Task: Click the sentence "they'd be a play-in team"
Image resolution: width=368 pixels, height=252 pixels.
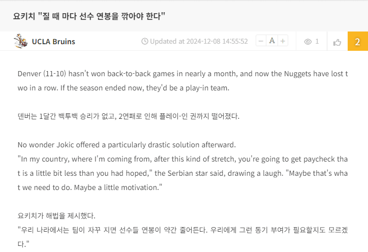Action: tap(188, 88)
